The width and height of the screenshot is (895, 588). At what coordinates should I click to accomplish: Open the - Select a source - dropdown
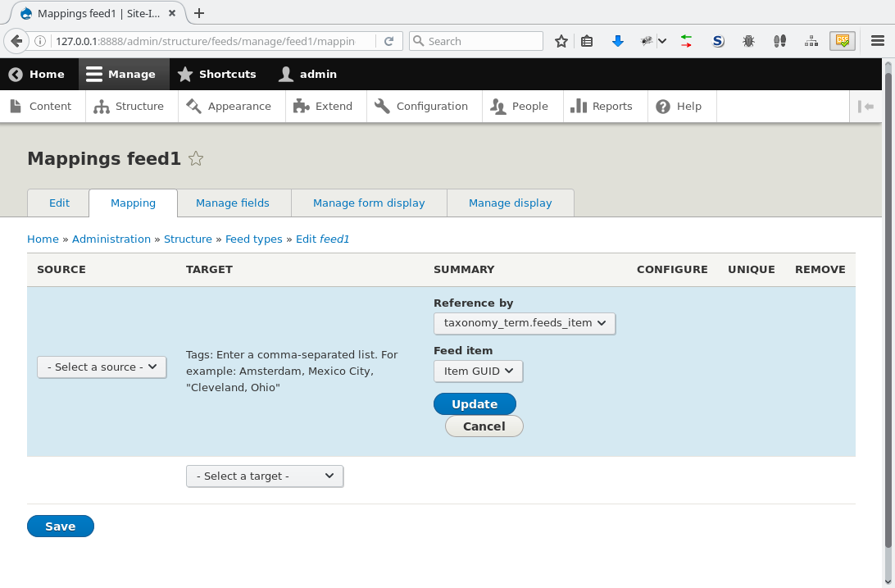coord(101,367)
